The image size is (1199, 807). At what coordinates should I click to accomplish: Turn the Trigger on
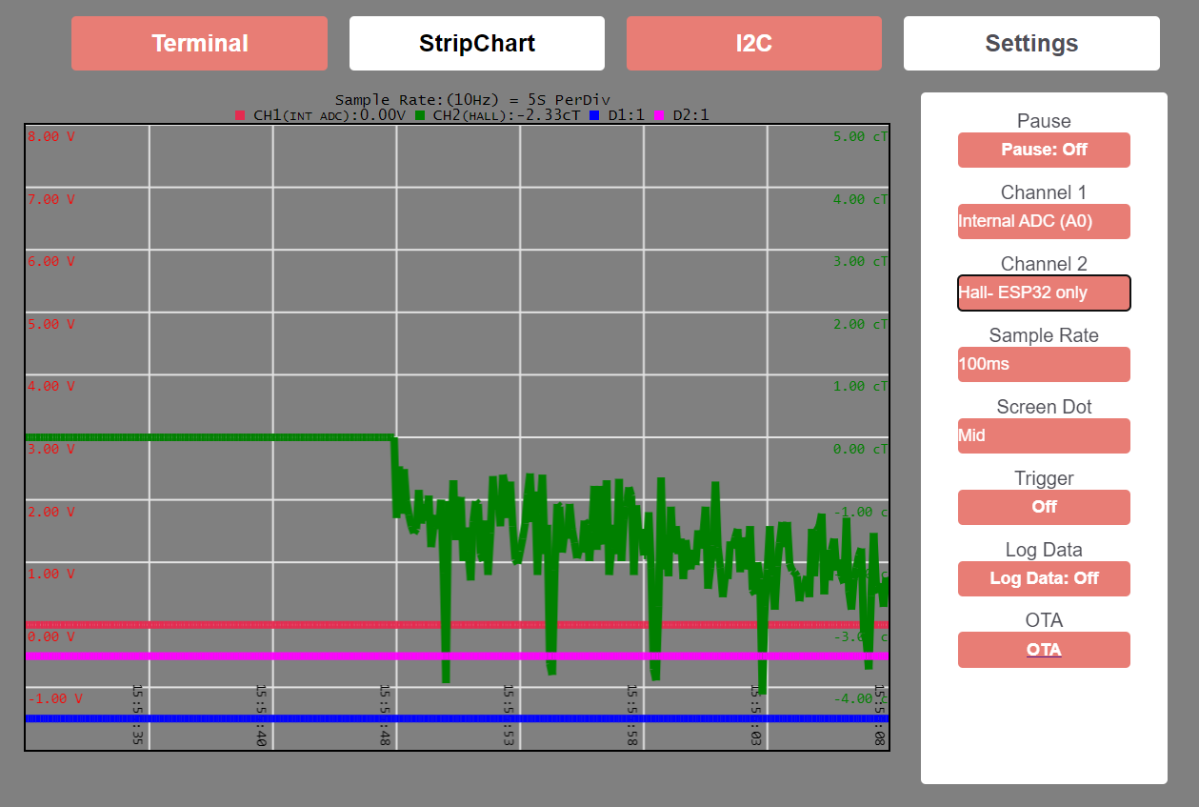(x=1044, y=507)
